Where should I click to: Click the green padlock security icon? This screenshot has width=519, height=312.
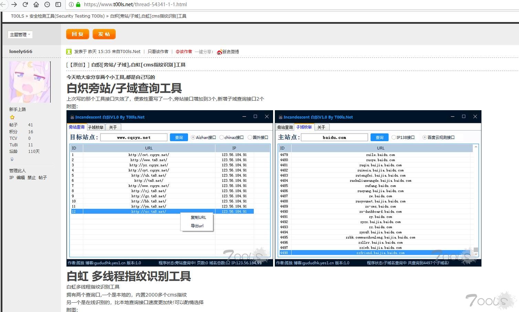click(x=78, y=4)
